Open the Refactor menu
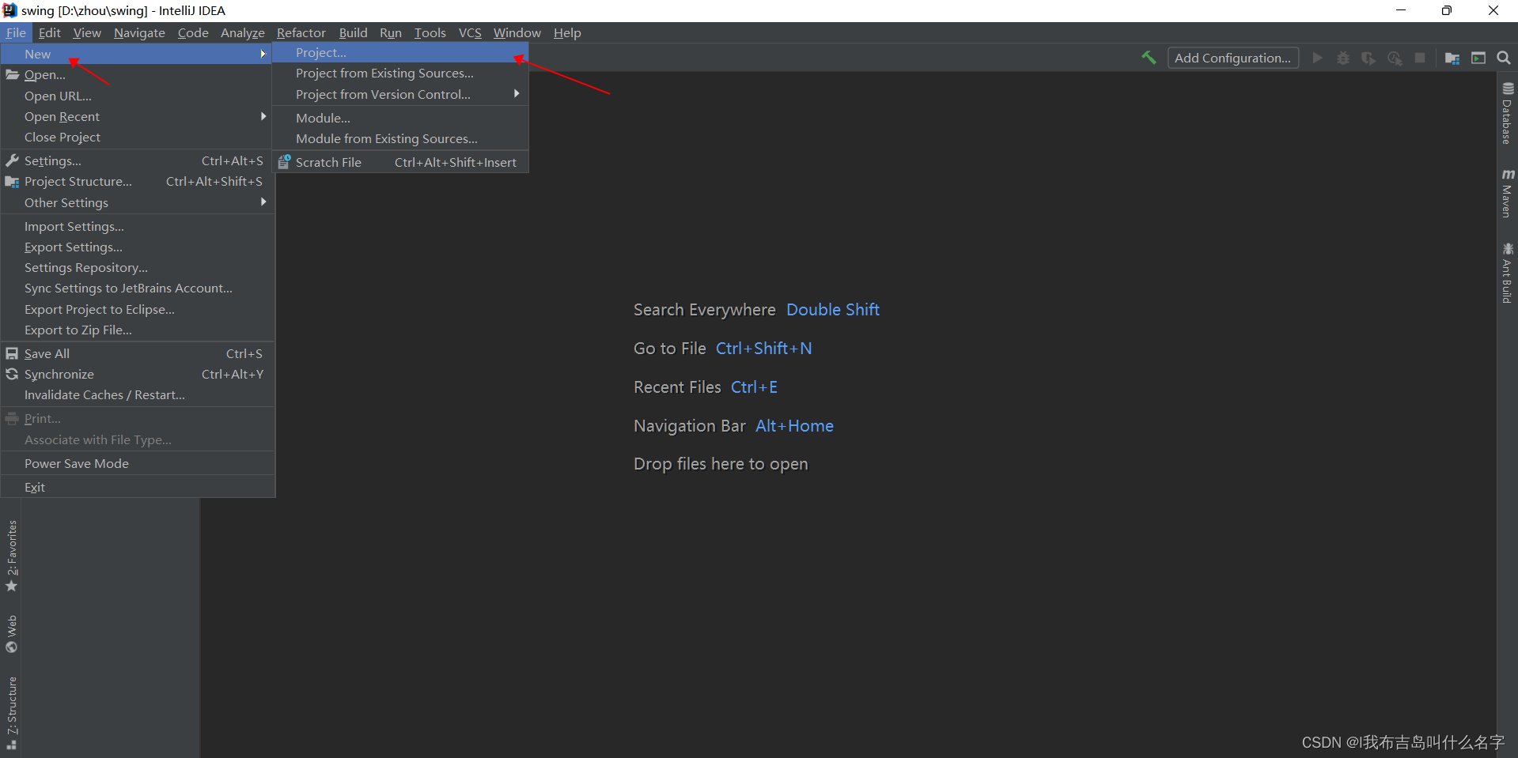 [x=301, y=32]
